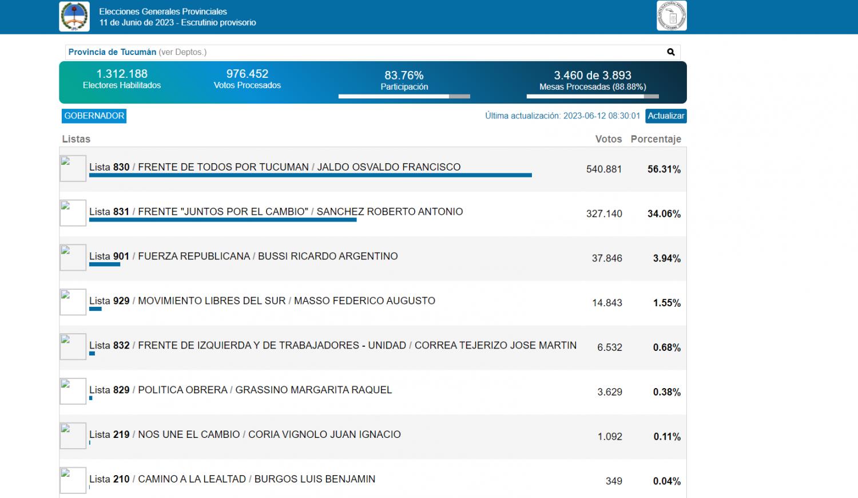Click the Porcentaje column header
The image size is (858, 498).
[656, 139]
